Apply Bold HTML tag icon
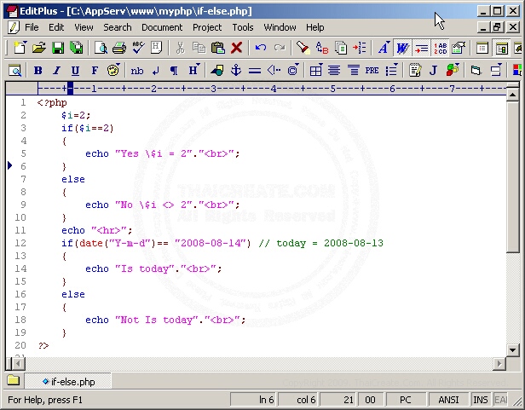525x410 pixels. pyautogui.click(x=38, y=71)
